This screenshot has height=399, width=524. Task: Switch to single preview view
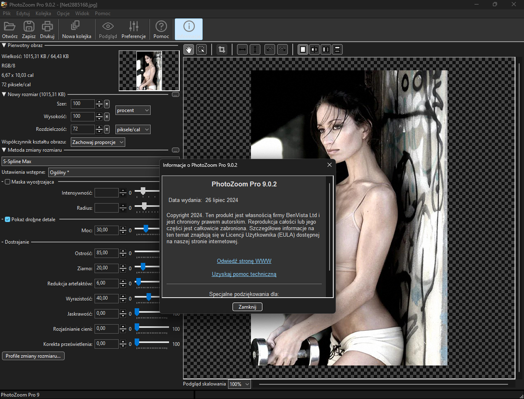pyautogui.click(x=303, y=50)
